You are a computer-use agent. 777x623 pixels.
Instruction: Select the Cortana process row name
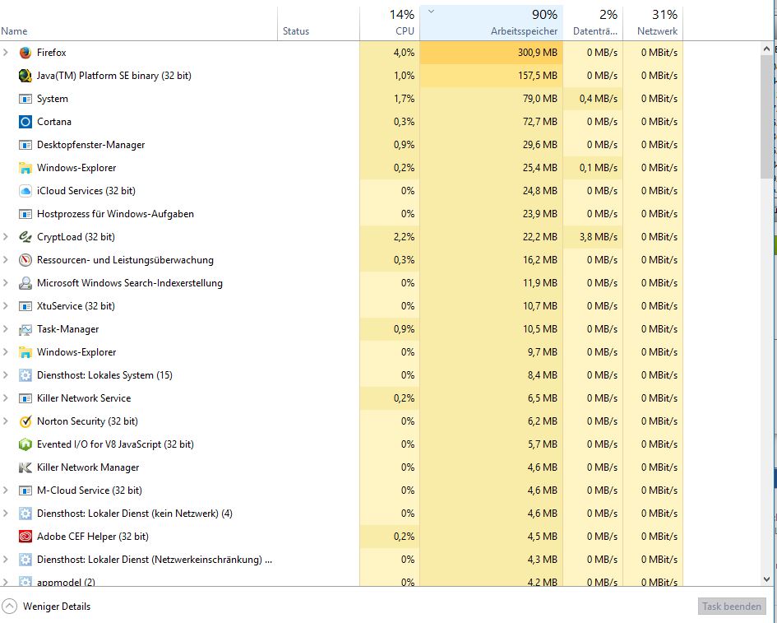54,122
